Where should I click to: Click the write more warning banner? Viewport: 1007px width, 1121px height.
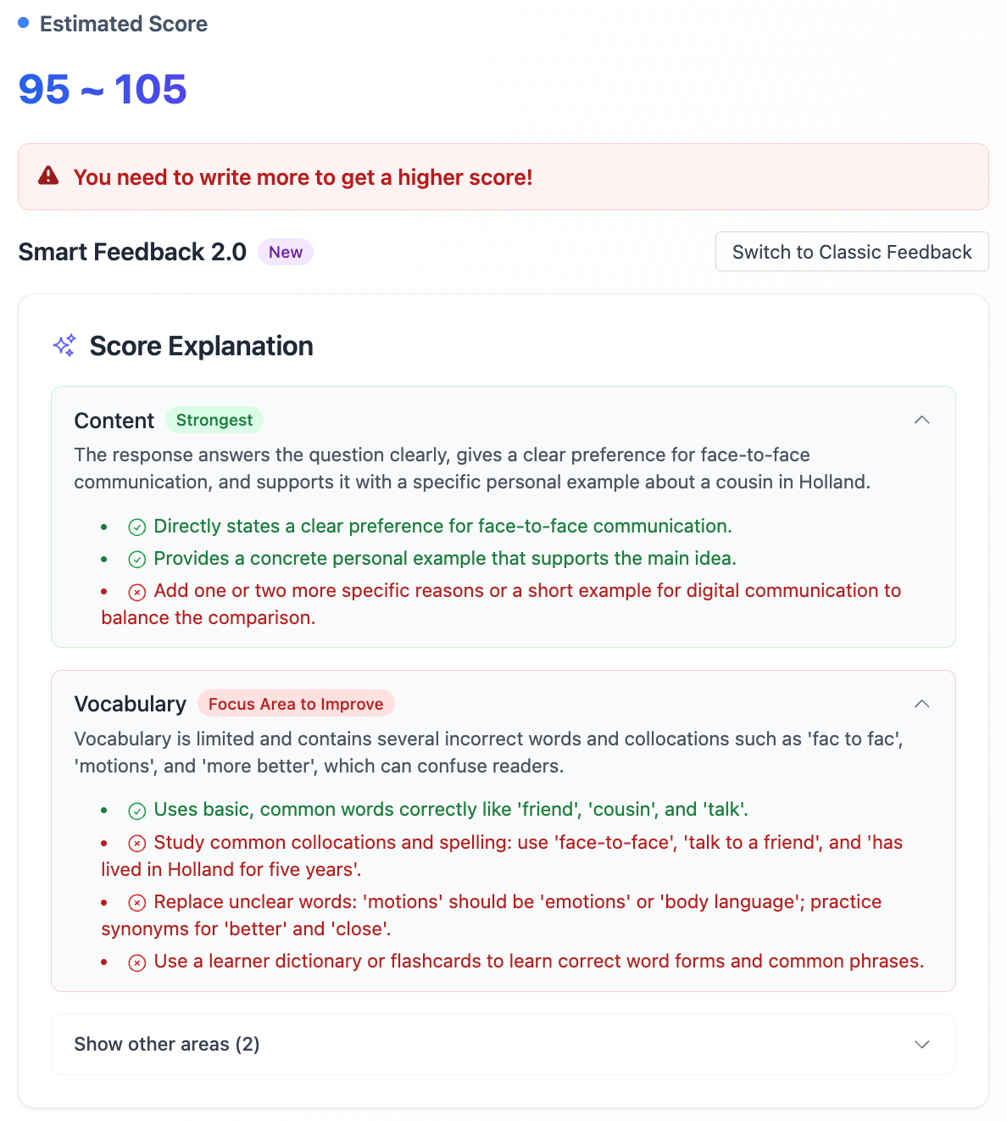[503, 177]
